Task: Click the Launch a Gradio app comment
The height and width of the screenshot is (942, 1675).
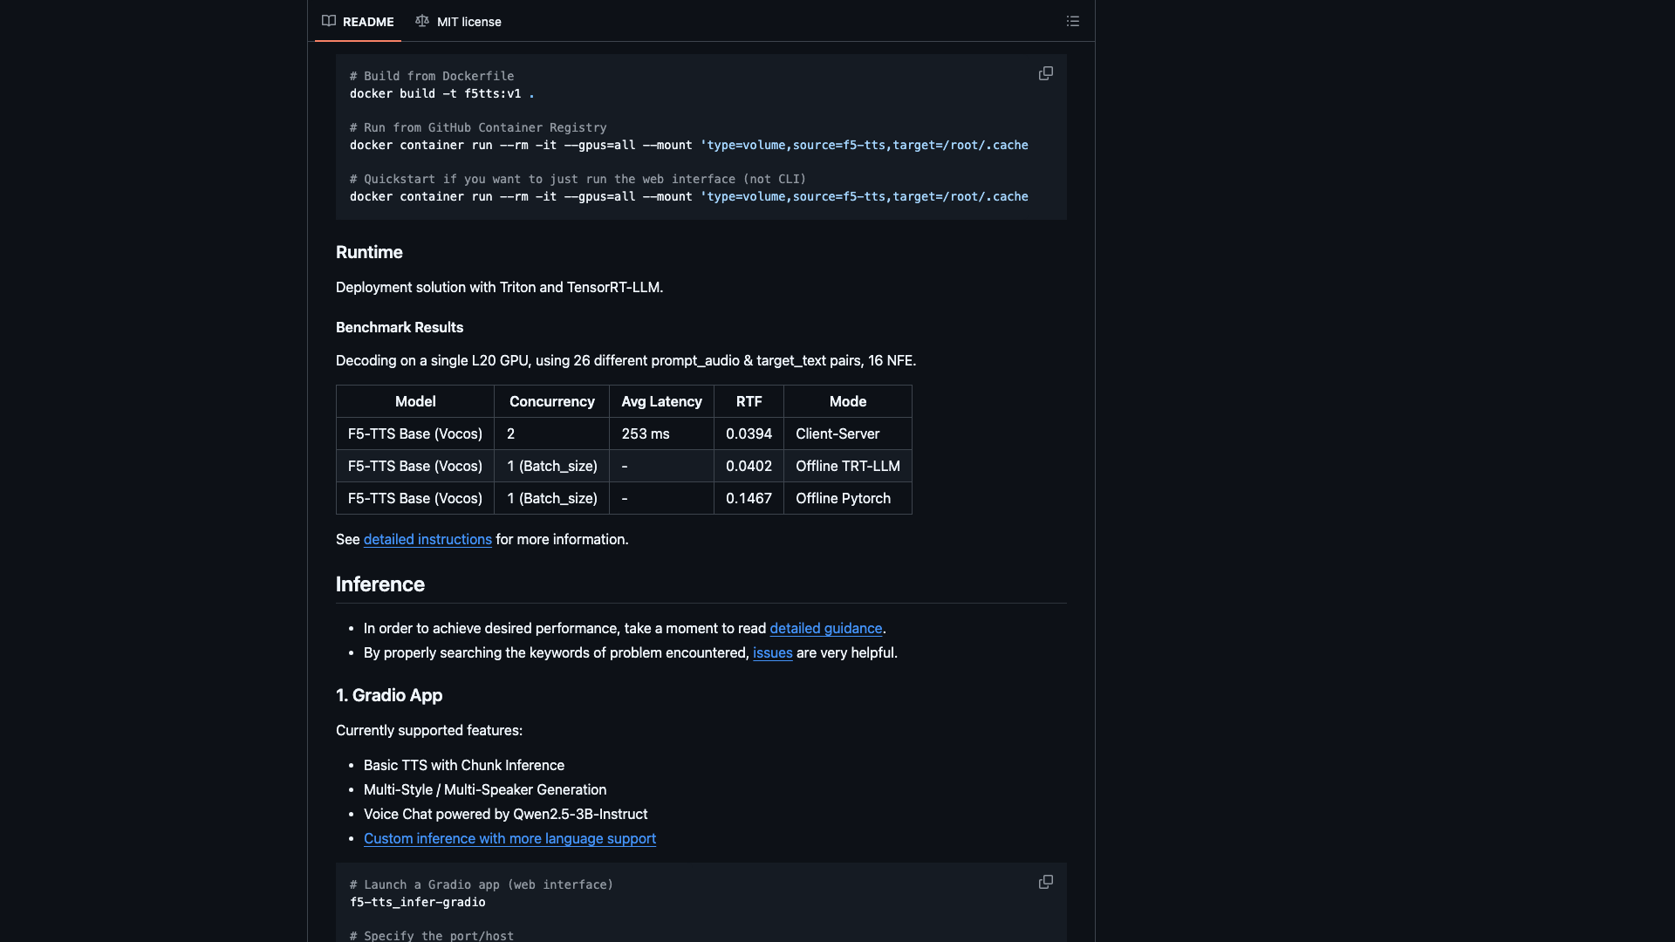Action: (482, 884)
